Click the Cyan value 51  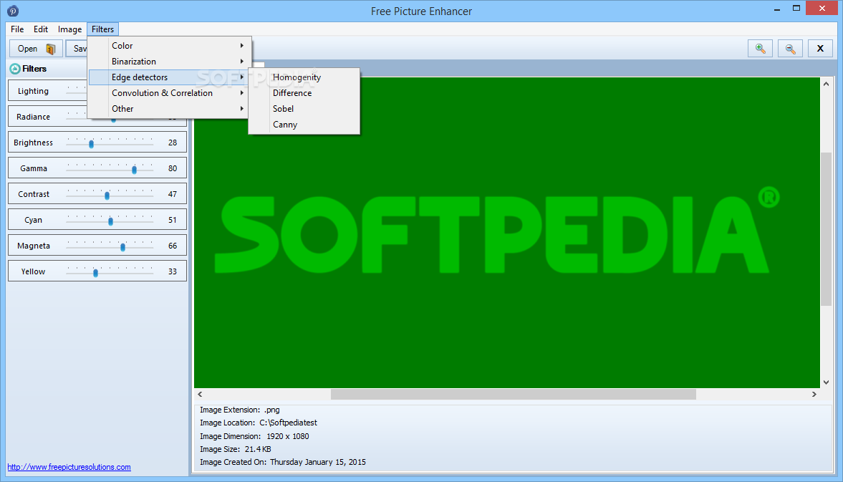coord(173,220)
